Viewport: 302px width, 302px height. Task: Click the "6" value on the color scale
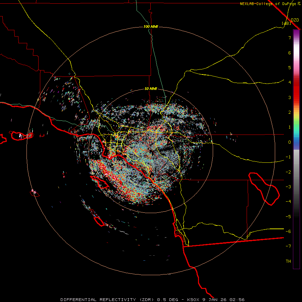290,53
